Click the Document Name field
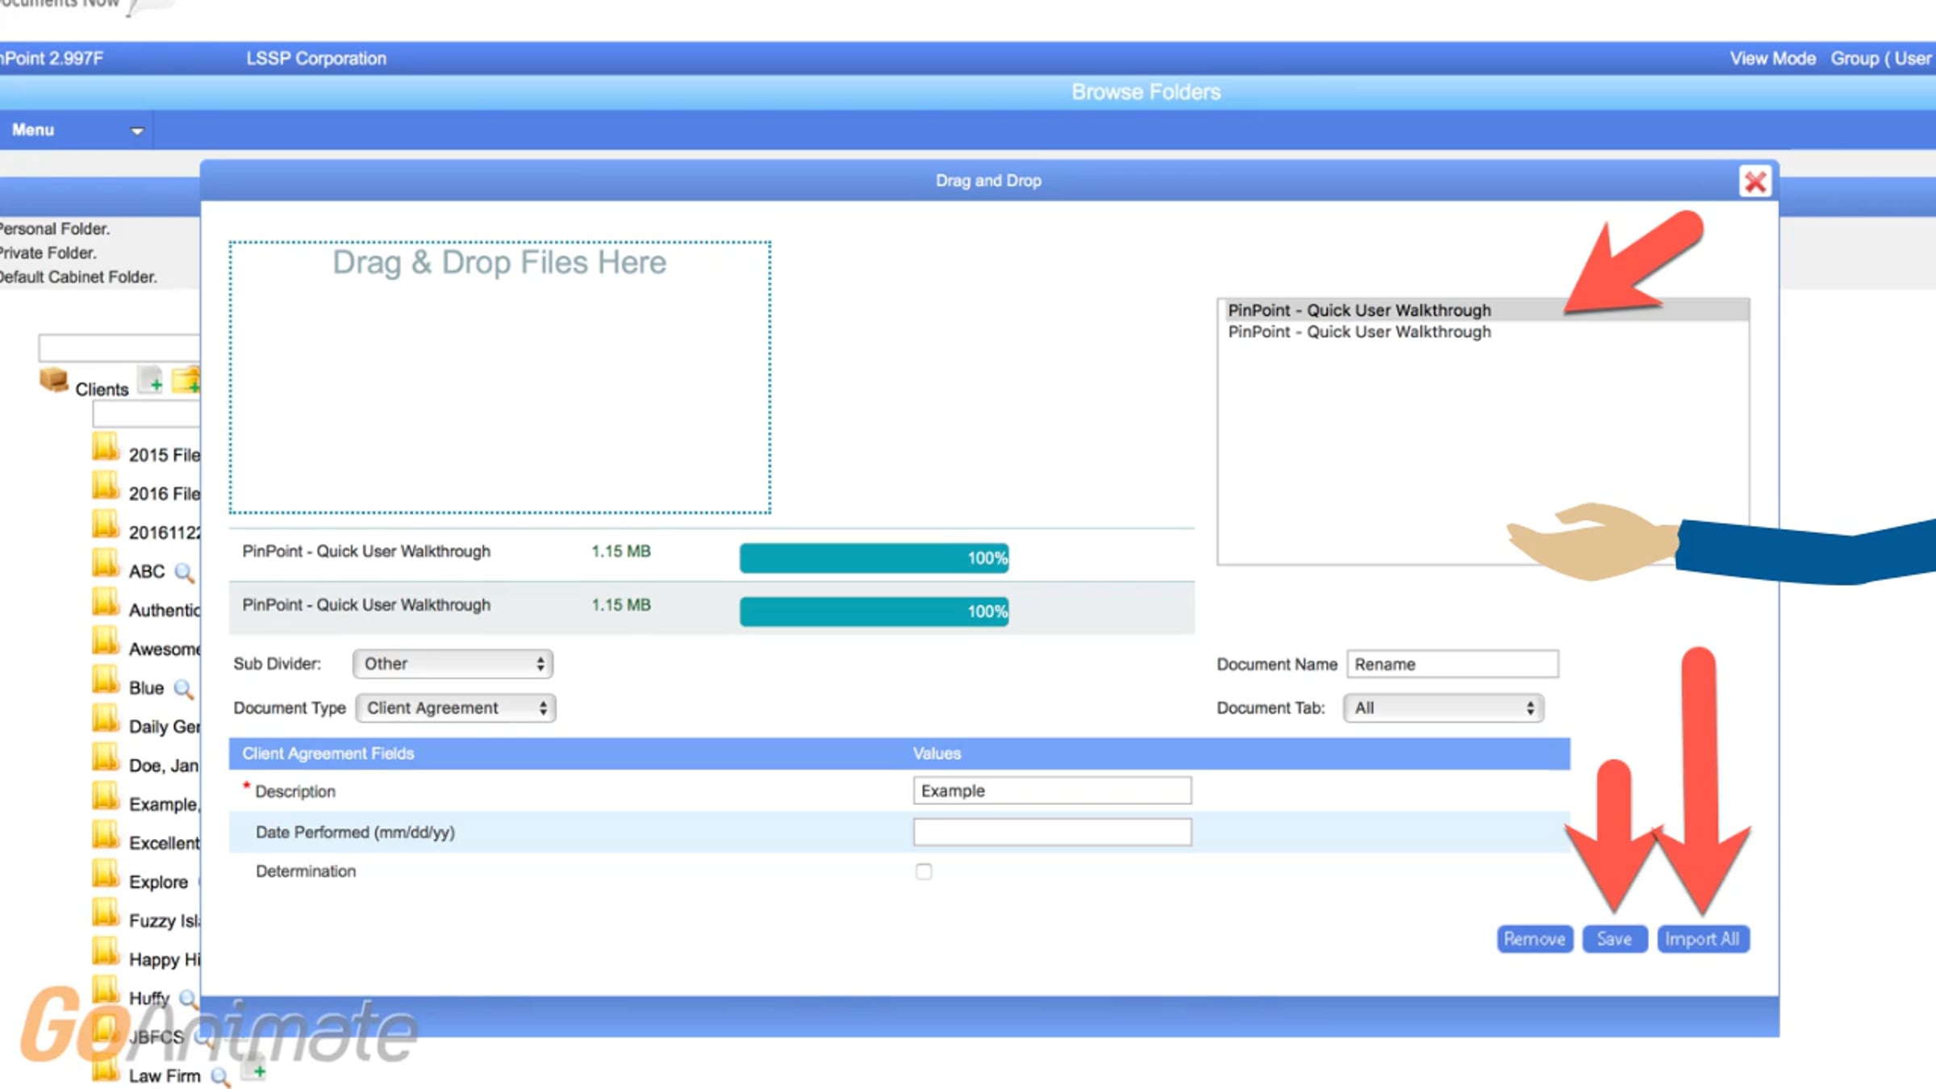 (x=1453, y=665)
